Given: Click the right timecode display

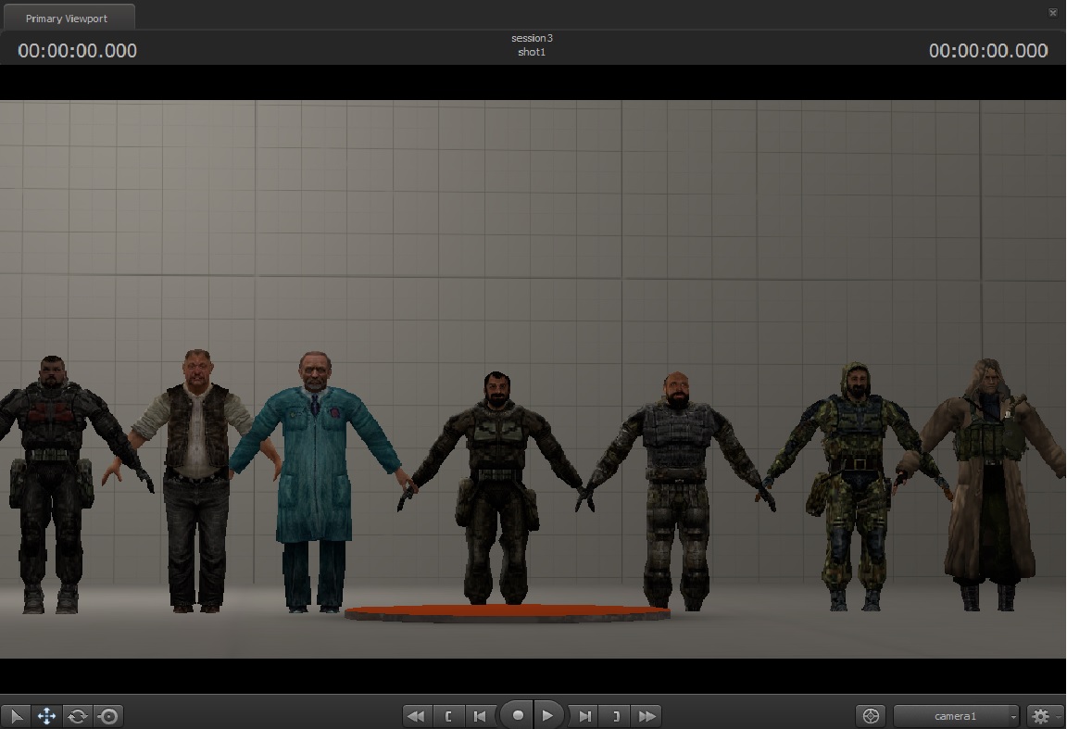Looking at the screenshot, I should pyautogui.click(x=988, y=51).
